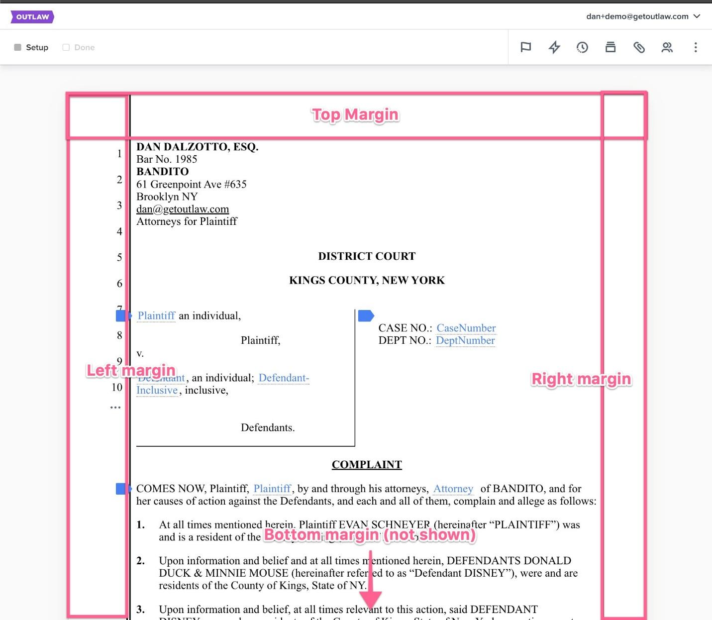Click the Attorney variable in the complaint

[453, 489]
